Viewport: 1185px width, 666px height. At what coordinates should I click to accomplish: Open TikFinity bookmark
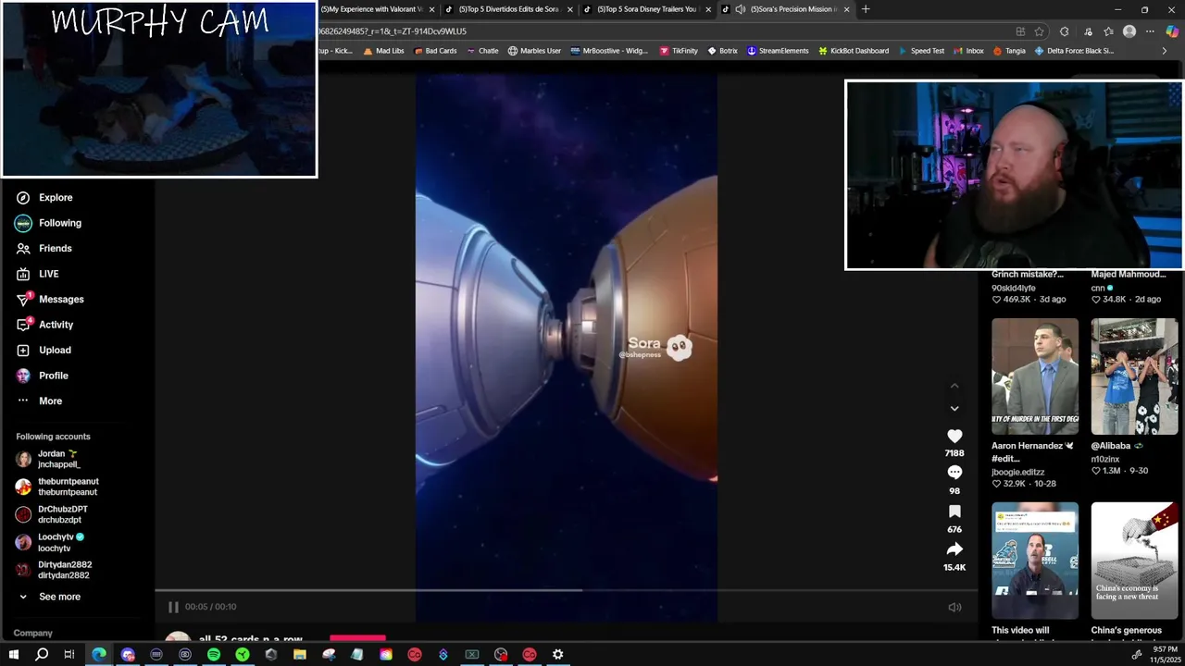coord(679,51)
